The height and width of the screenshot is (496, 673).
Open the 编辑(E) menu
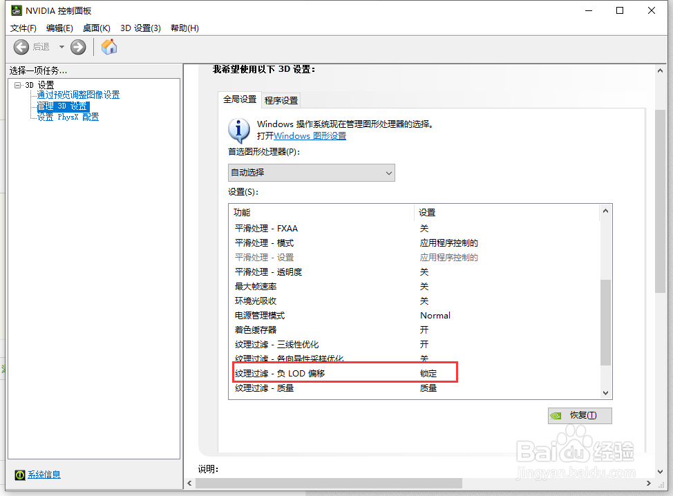coord(59,28)
